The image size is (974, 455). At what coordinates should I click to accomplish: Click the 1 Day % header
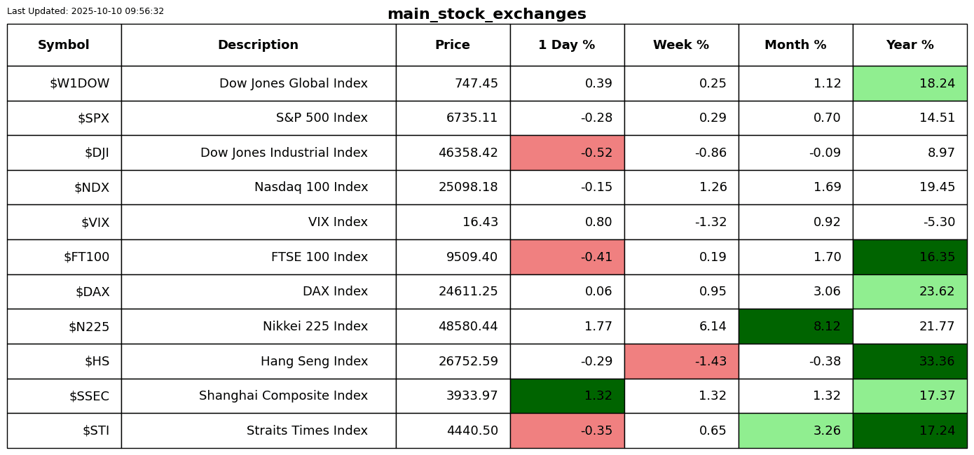(567, 45)
